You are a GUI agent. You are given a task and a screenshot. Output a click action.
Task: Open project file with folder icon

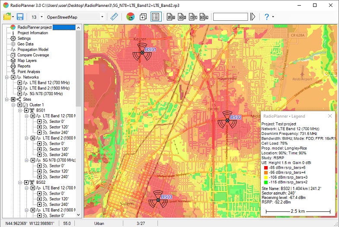[x=7, y=16]
